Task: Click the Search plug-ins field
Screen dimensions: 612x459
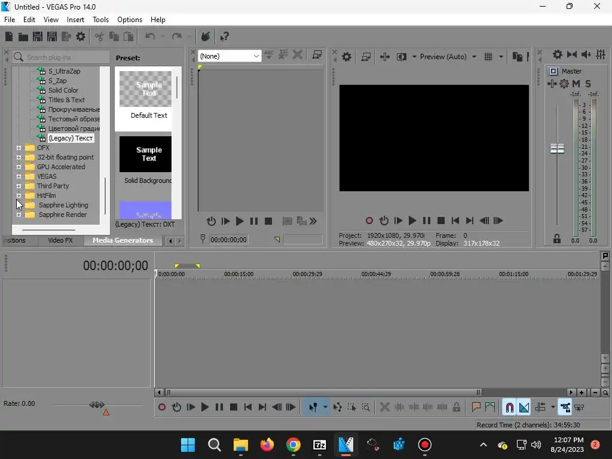Action: click(x=61, y=57)
